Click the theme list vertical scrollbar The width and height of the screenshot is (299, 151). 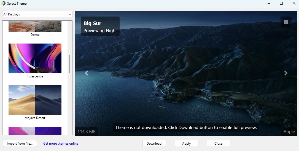tap(70, 64)
